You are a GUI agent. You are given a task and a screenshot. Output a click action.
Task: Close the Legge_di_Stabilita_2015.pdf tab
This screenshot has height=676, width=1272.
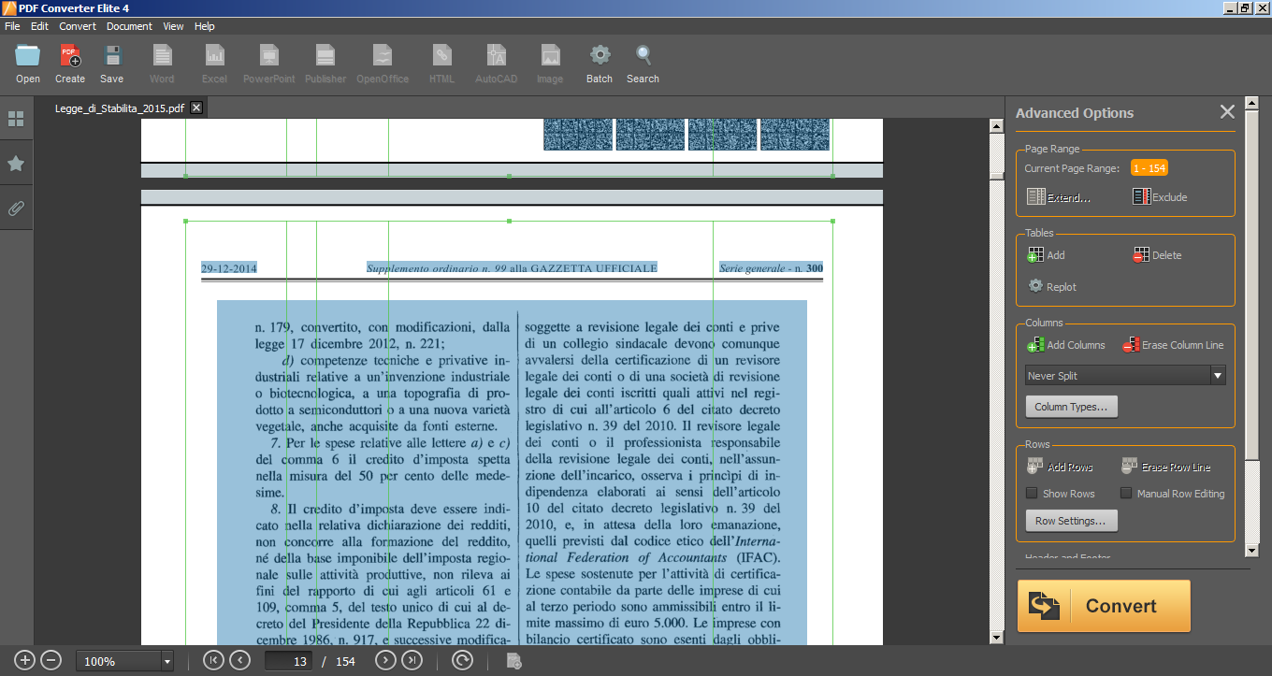point(196,108)
